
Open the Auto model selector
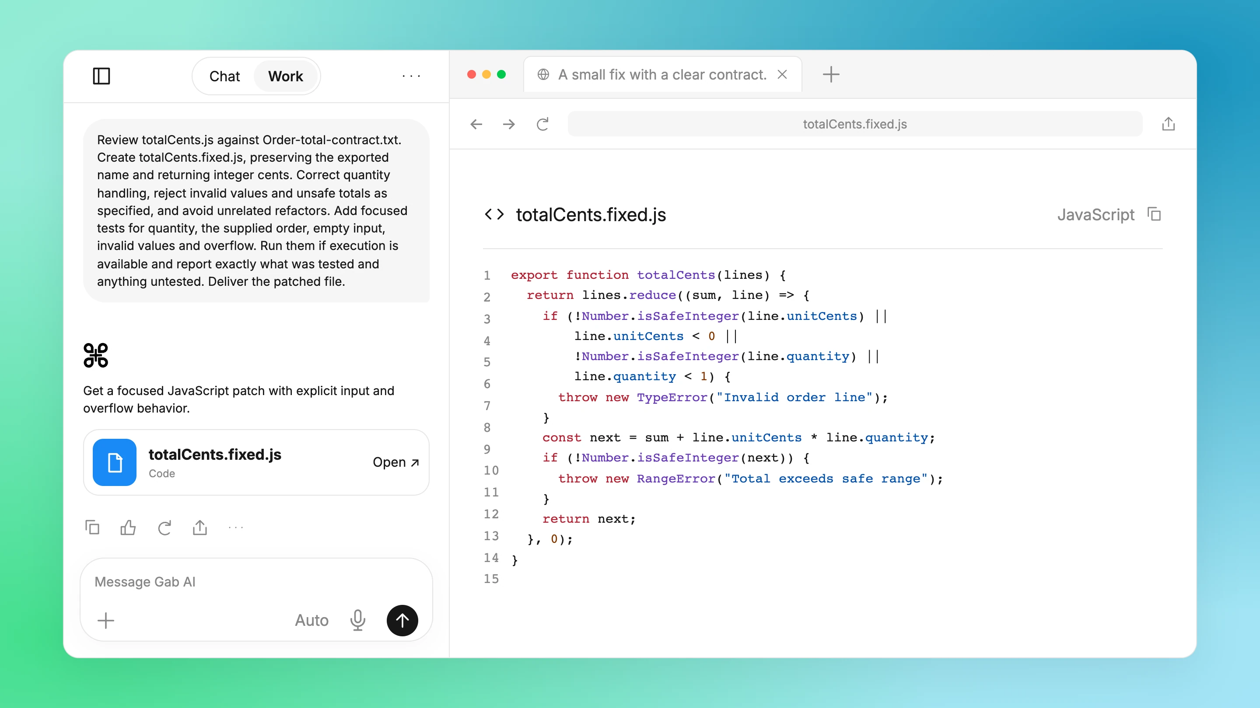311,621
